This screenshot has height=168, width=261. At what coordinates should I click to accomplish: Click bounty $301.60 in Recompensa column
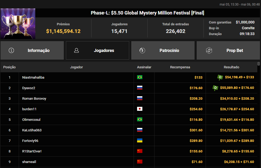[196, 130]
